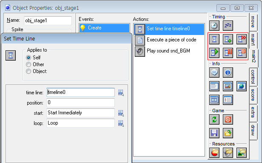Select the Start Time Line action icon
Screen dimensions: 262x163
point(214,53)
